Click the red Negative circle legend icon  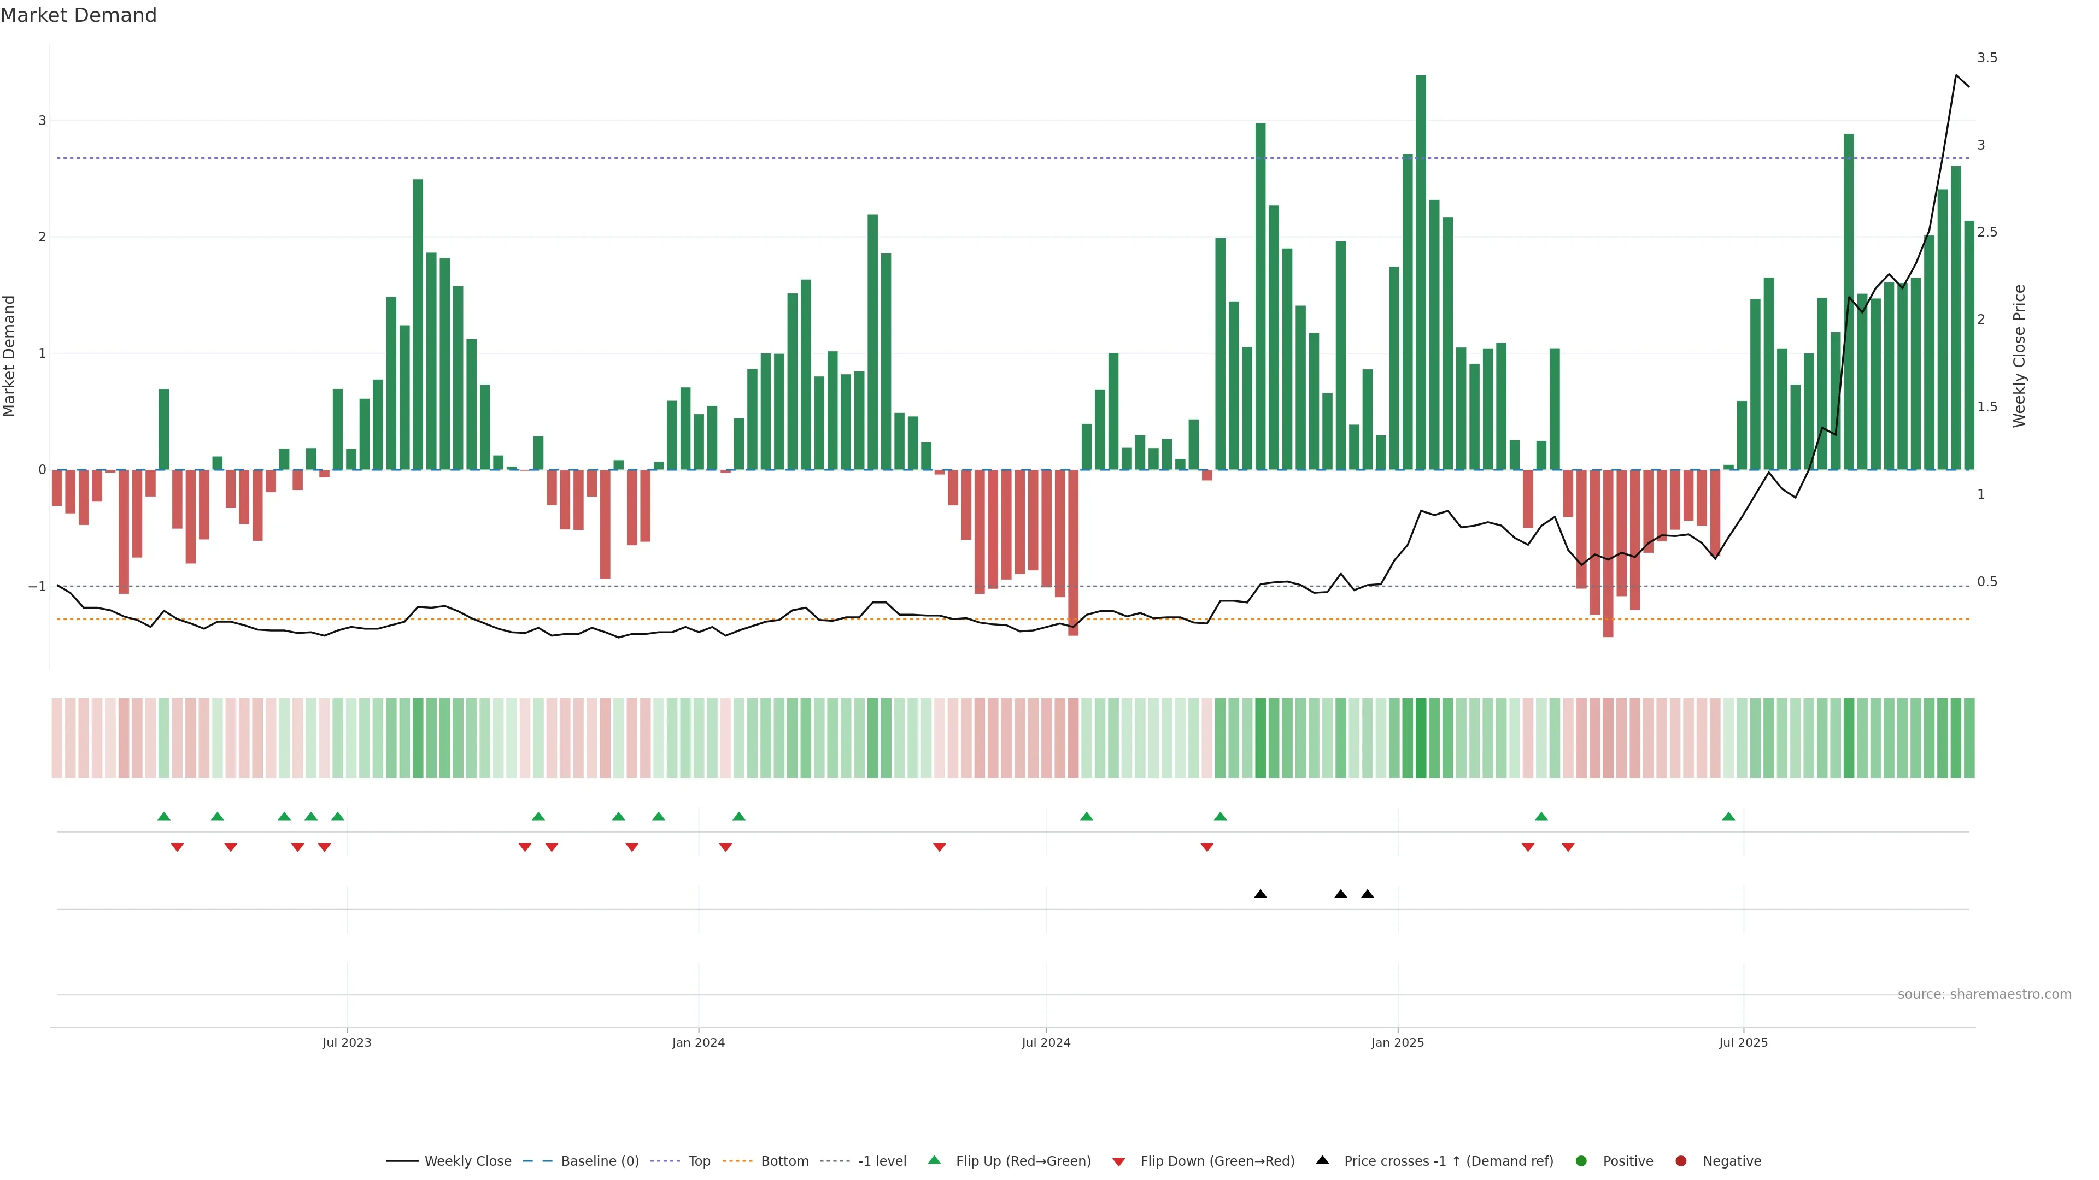(x=1681, y=1160)
